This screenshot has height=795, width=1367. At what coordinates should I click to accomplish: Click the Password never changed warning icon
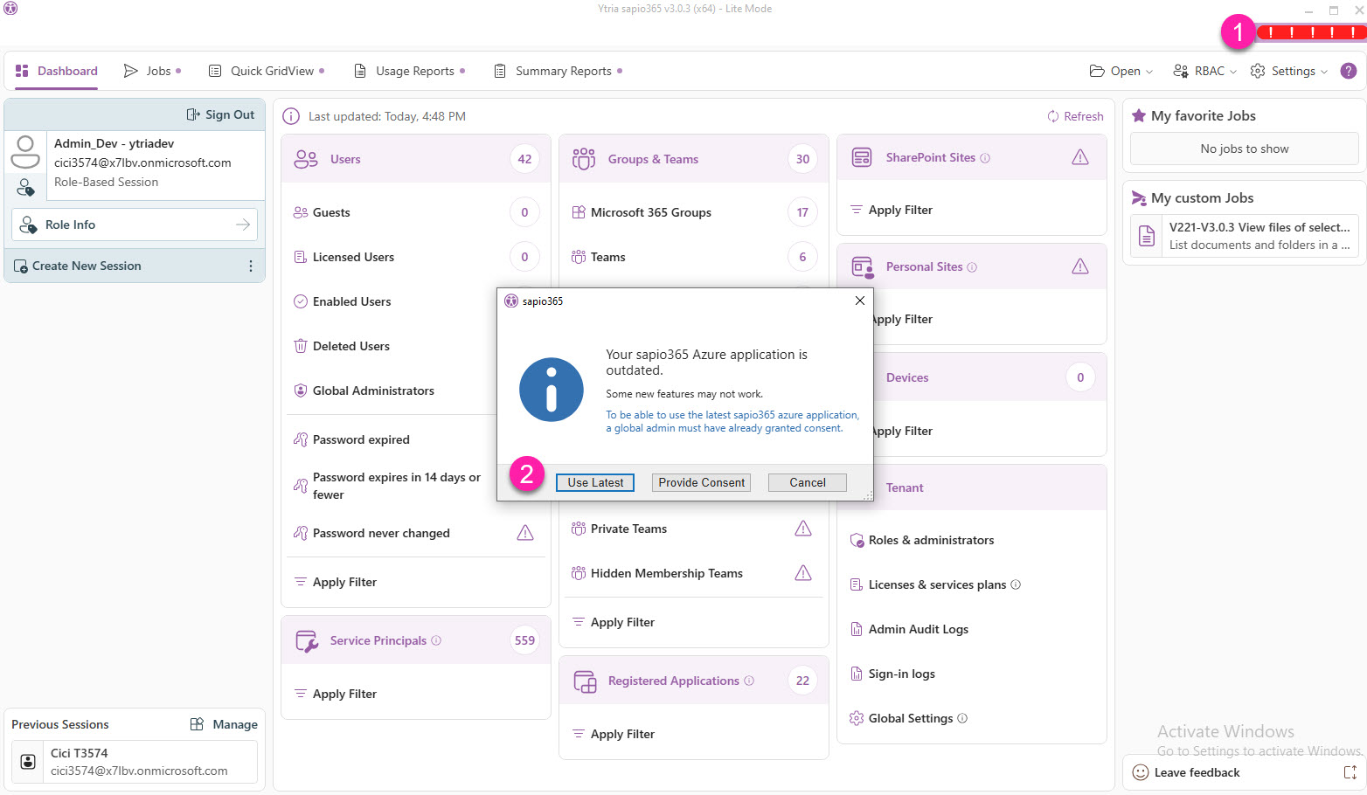click(x=524, y=533)
